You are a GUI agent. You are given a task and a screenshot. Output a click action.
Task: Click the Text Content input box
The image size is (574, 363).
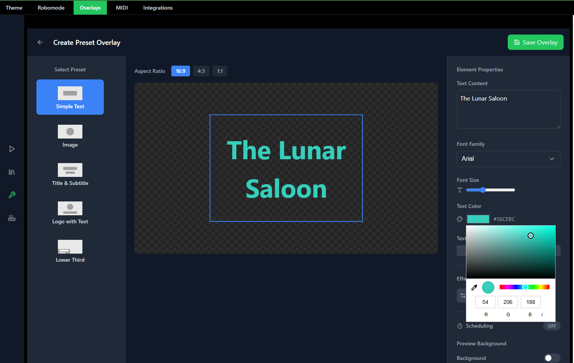click(508, 109)
